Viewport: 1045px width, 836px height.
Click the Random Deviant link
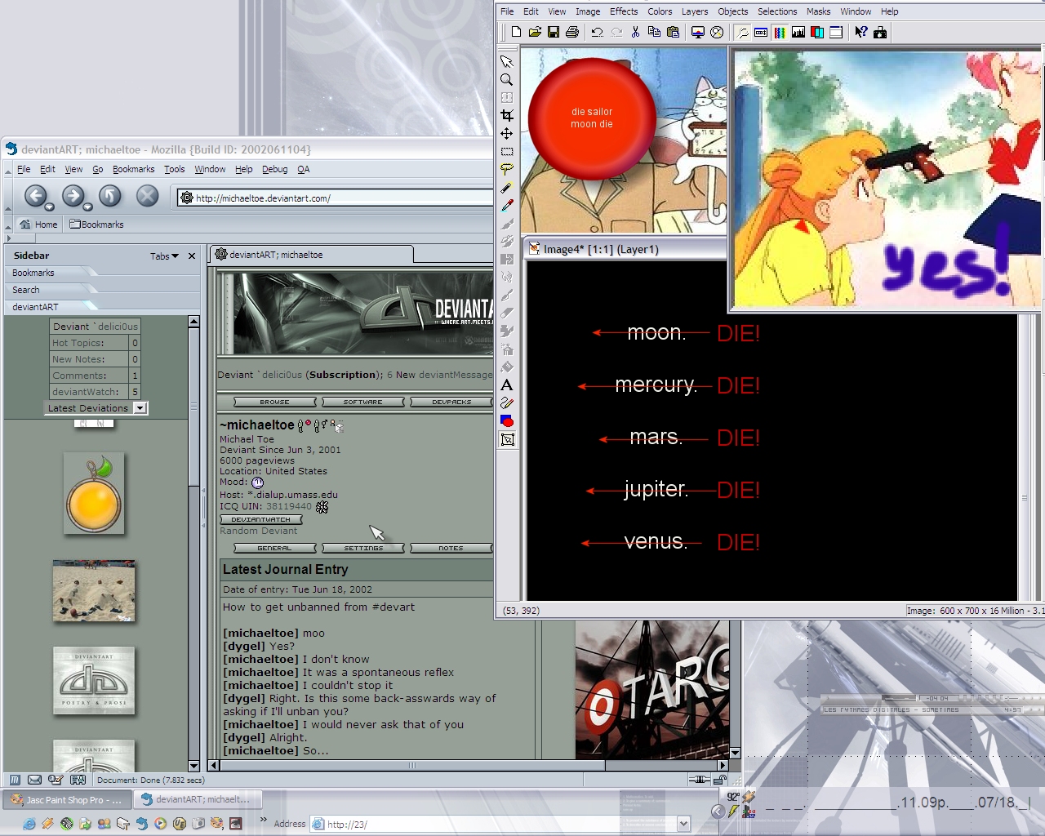click(x=258, y=531)
